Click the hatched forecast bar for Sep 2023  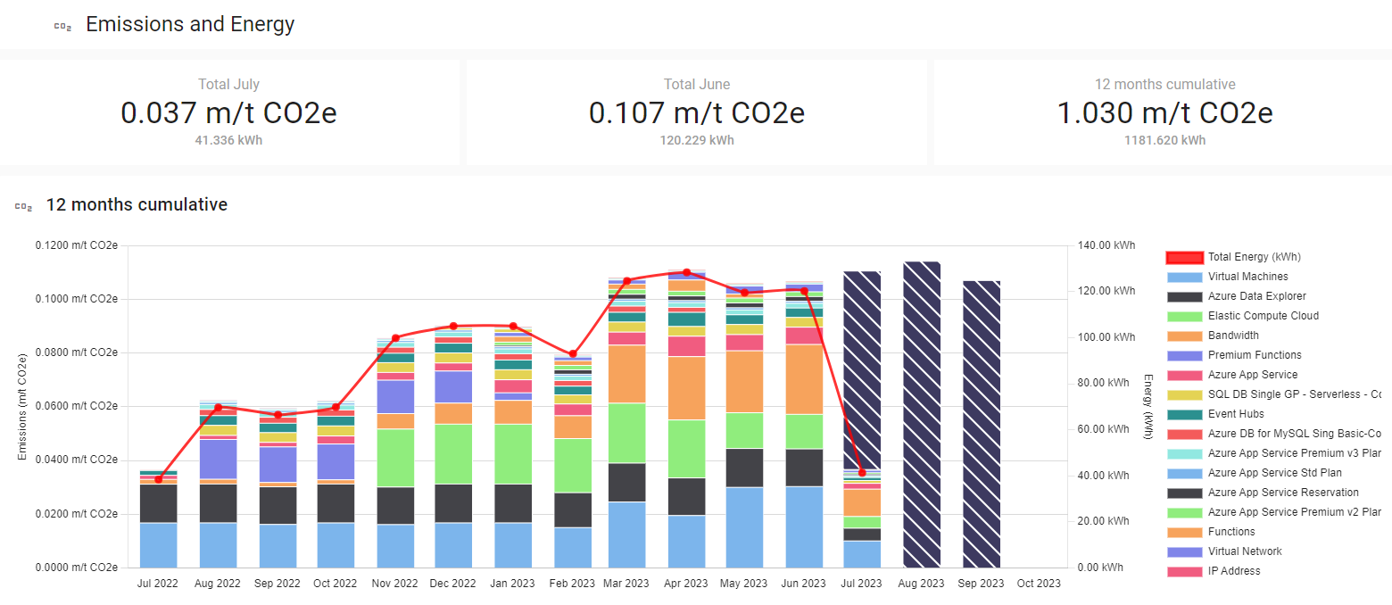pyautogui.click(x=981, y=424)
